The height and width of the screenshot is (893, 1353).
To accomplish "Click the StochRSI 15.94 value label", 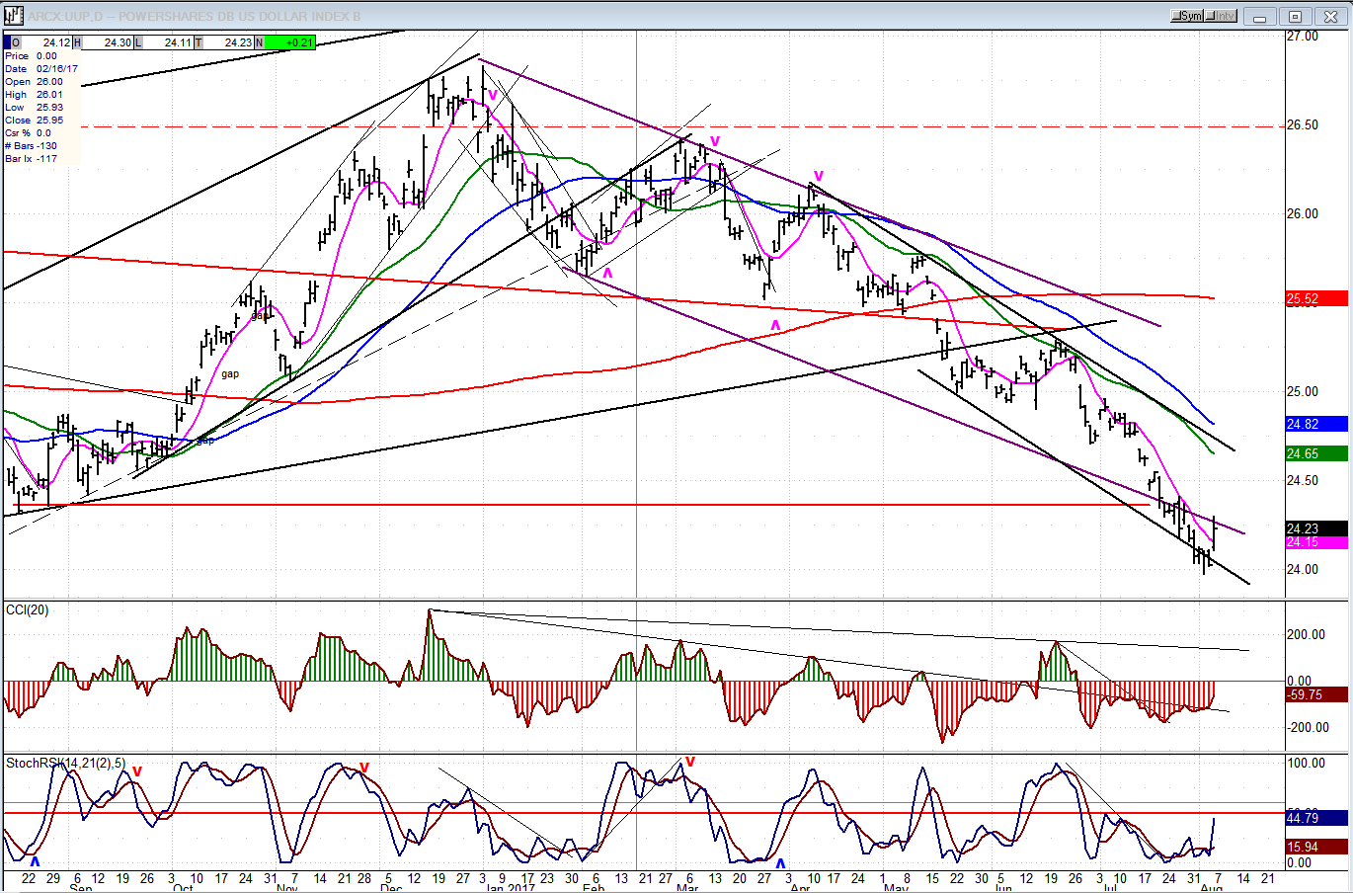I will pyautogui.click(x=1315, y=847).
